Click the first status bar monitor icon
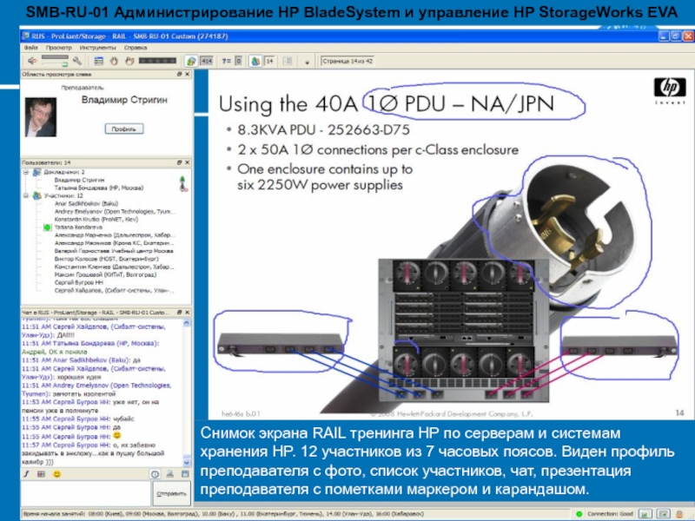Viewport: 695px width, 521px height. (x=645, y=514)
